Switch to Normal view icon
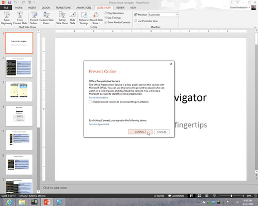The width and height of the screenshot is (258, 206). coord(191,196)
